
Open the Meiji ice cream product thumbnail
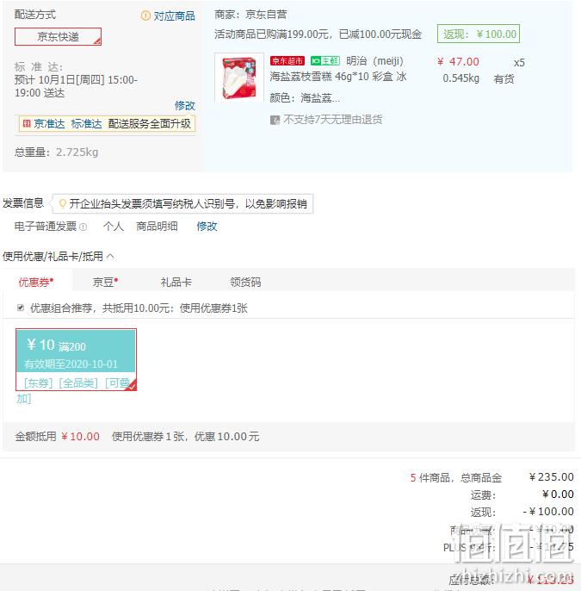[239, 78]
